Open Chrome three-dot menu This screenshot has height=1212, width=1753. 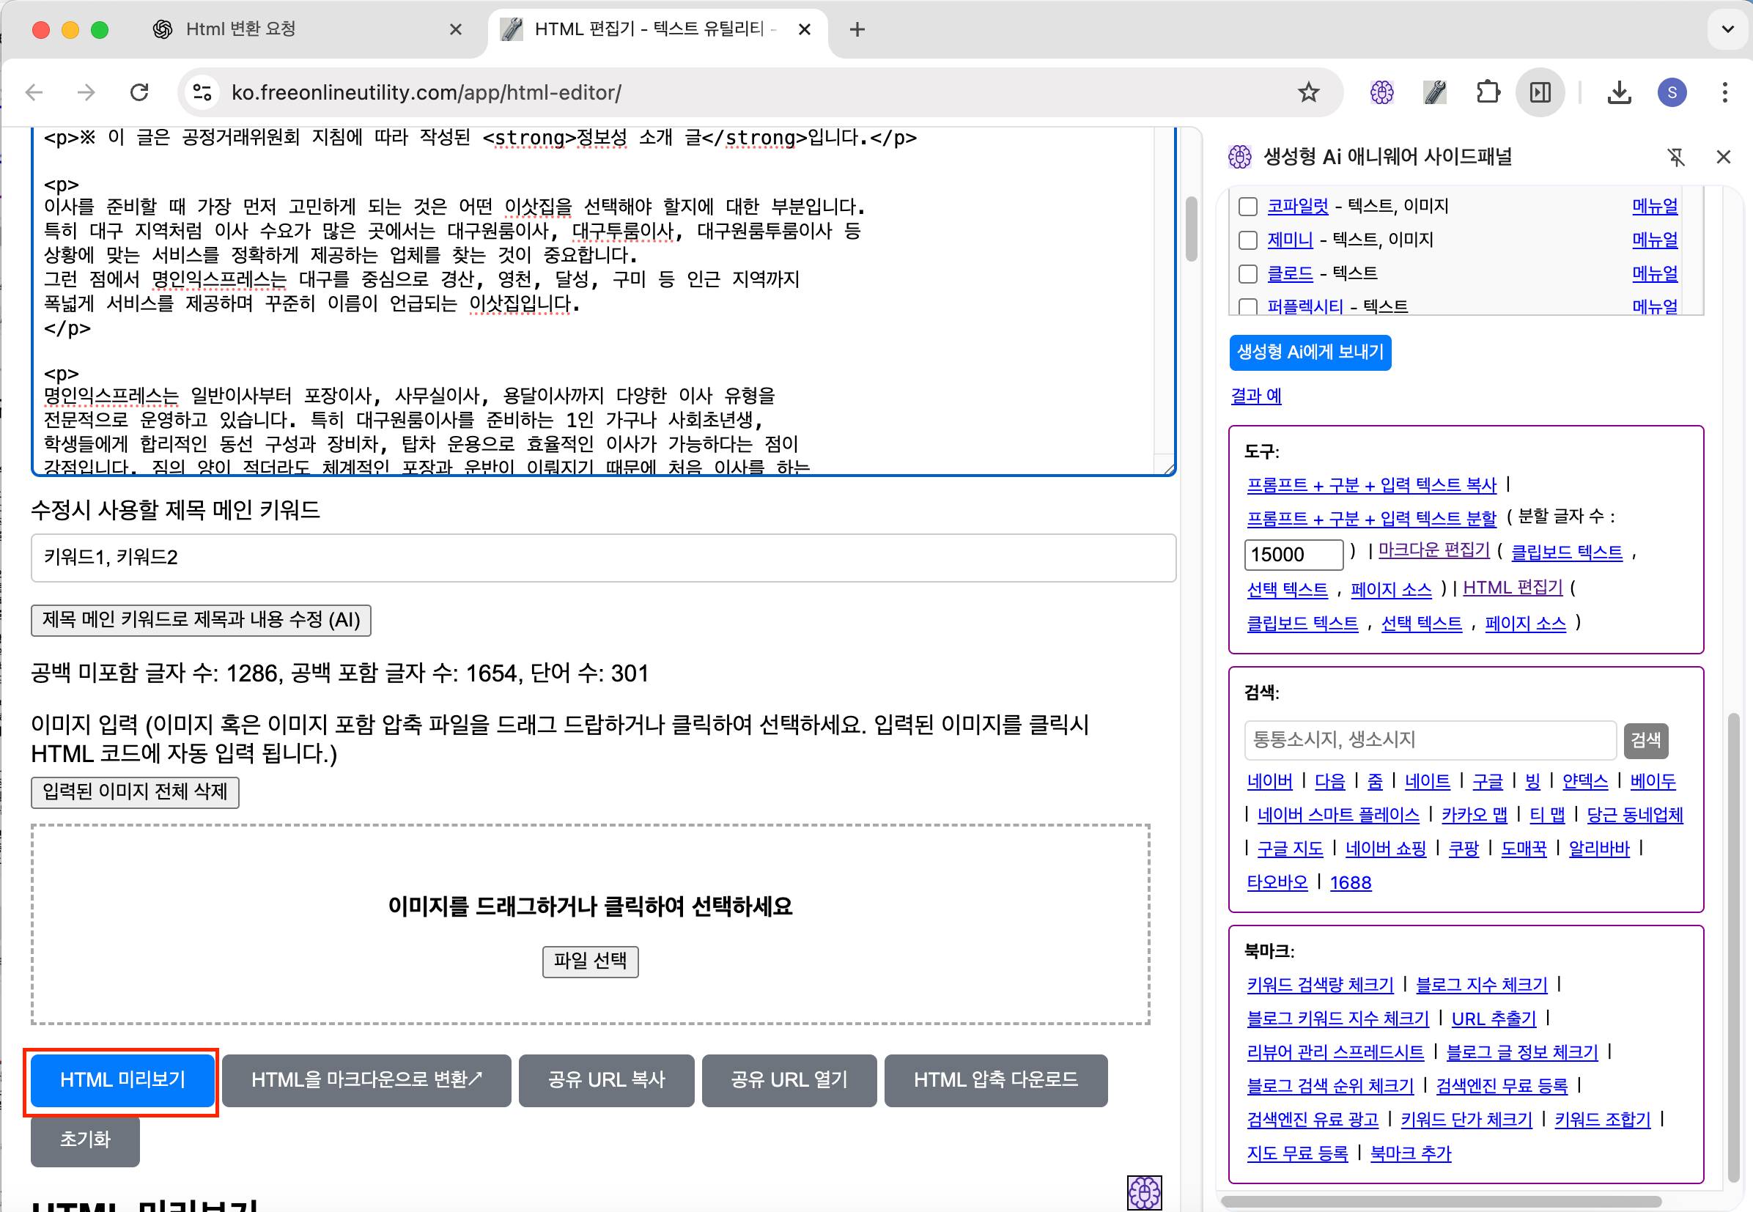click(x=1725, y=92)
